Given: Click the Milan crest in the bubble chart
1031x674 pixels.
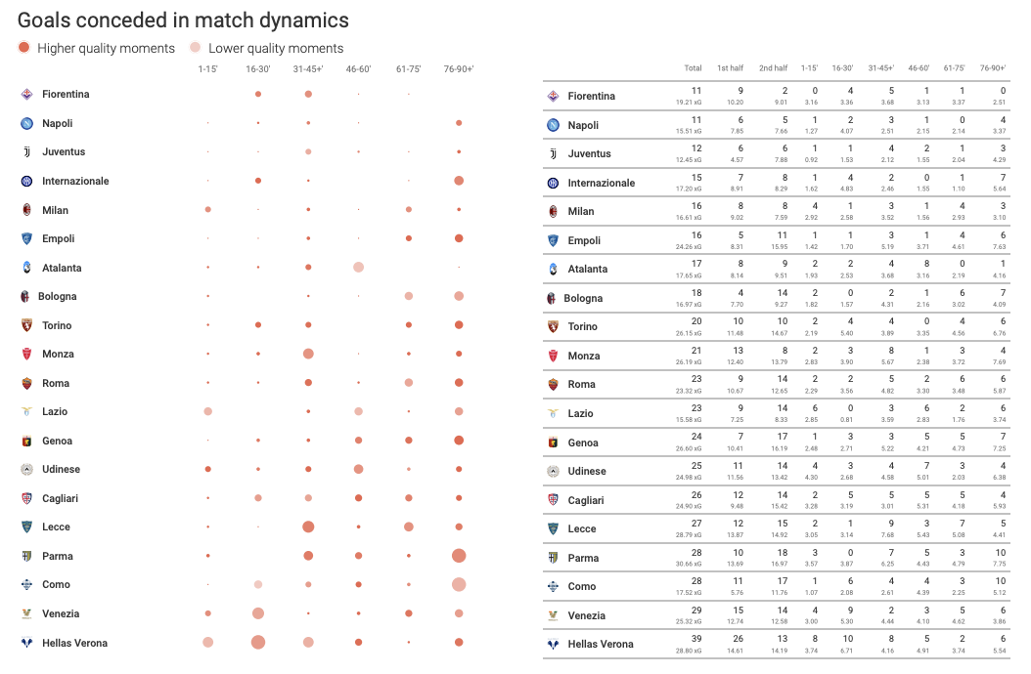Looking at the screenshot, I should coord(27,210).
